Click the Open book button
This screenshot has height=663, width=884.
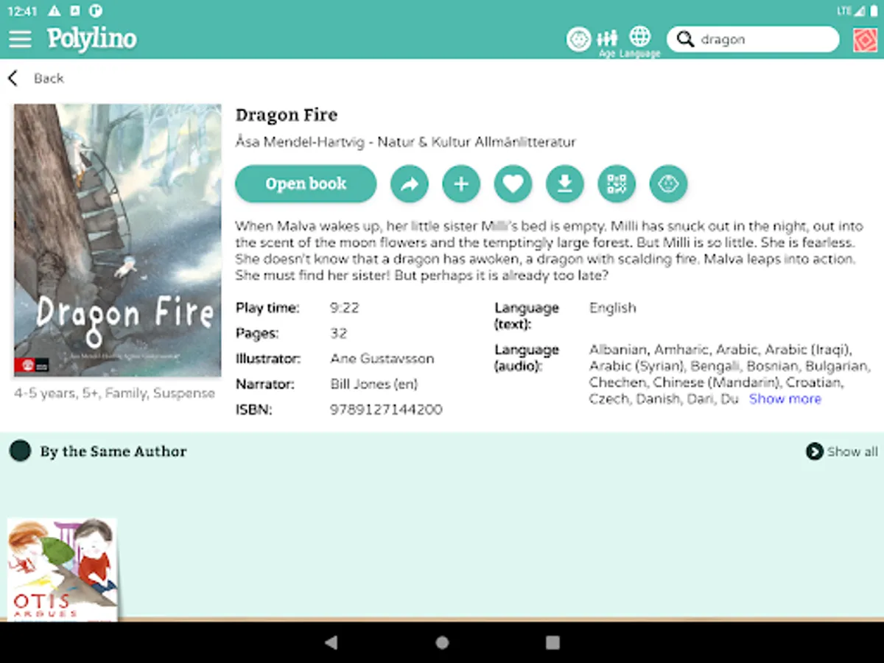pos(306,183)
